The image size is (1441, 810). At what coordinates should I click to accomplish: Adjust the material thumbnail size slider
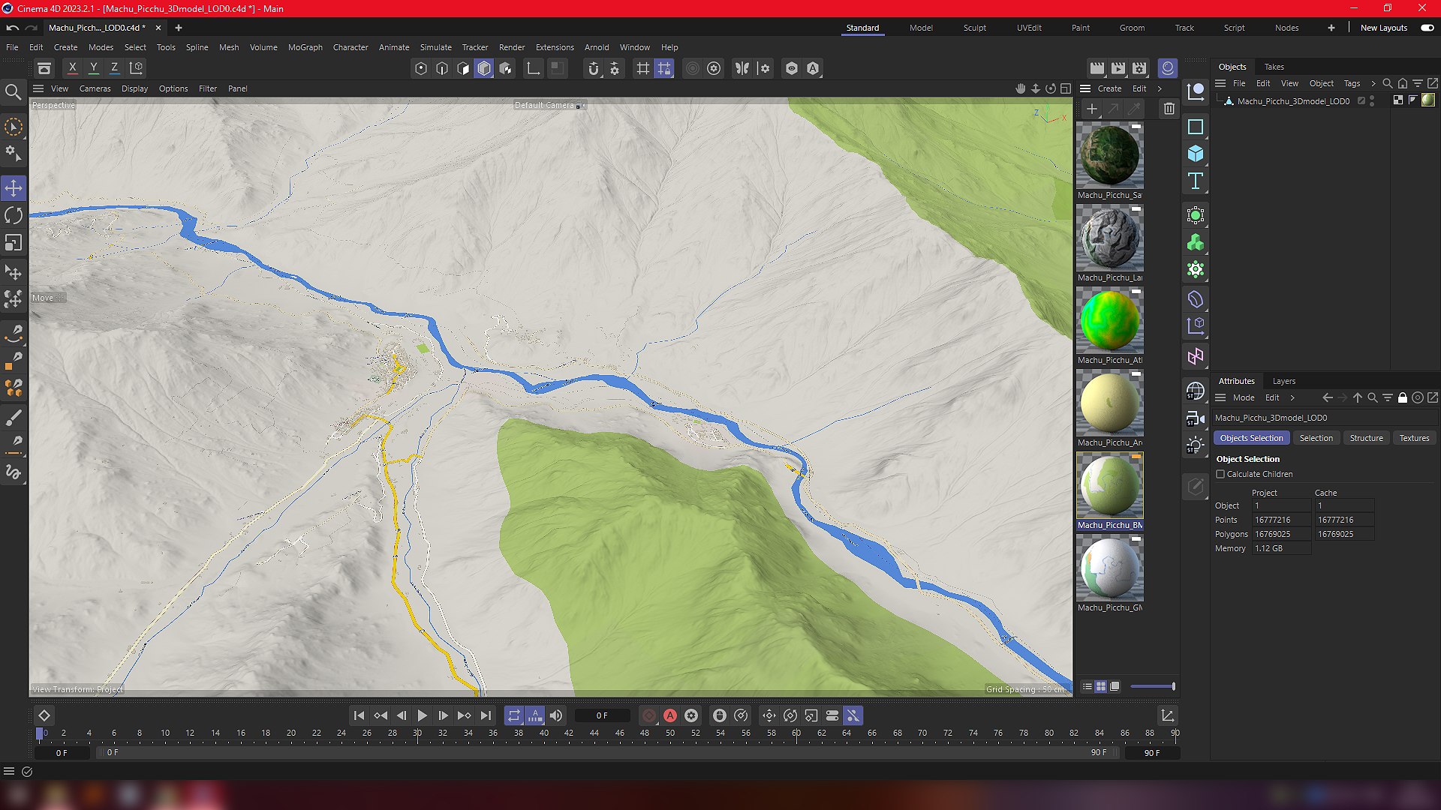point(1153,686)
